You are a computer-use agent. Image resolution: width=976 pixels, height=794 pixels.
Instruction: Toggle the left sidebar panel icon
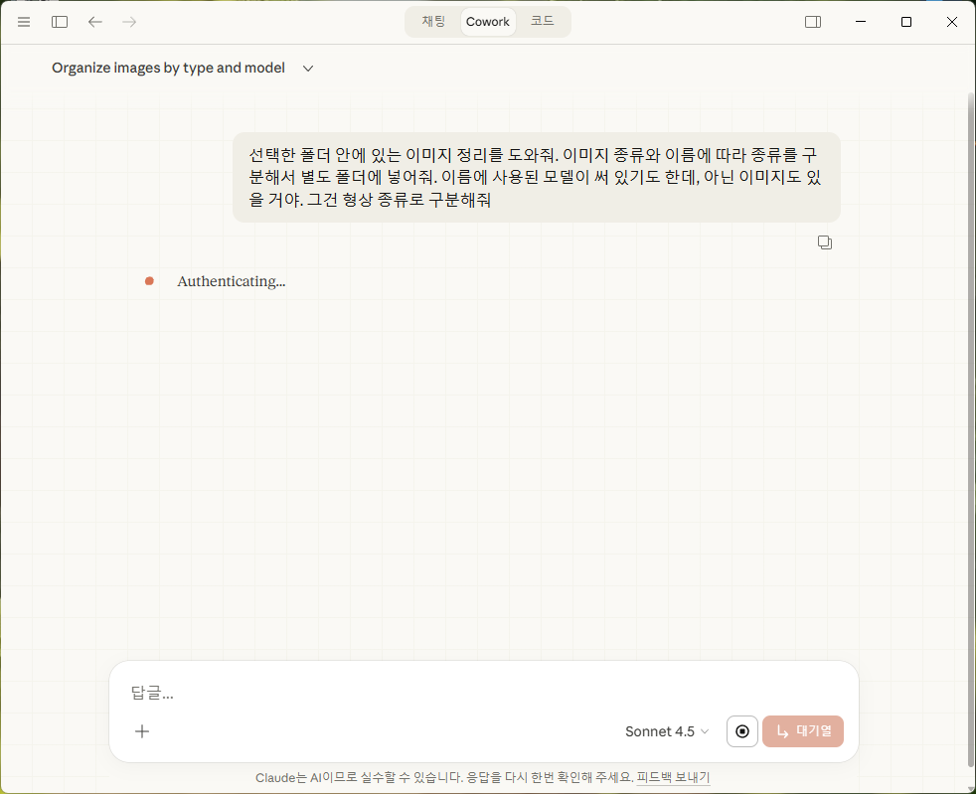pos(60,22)
